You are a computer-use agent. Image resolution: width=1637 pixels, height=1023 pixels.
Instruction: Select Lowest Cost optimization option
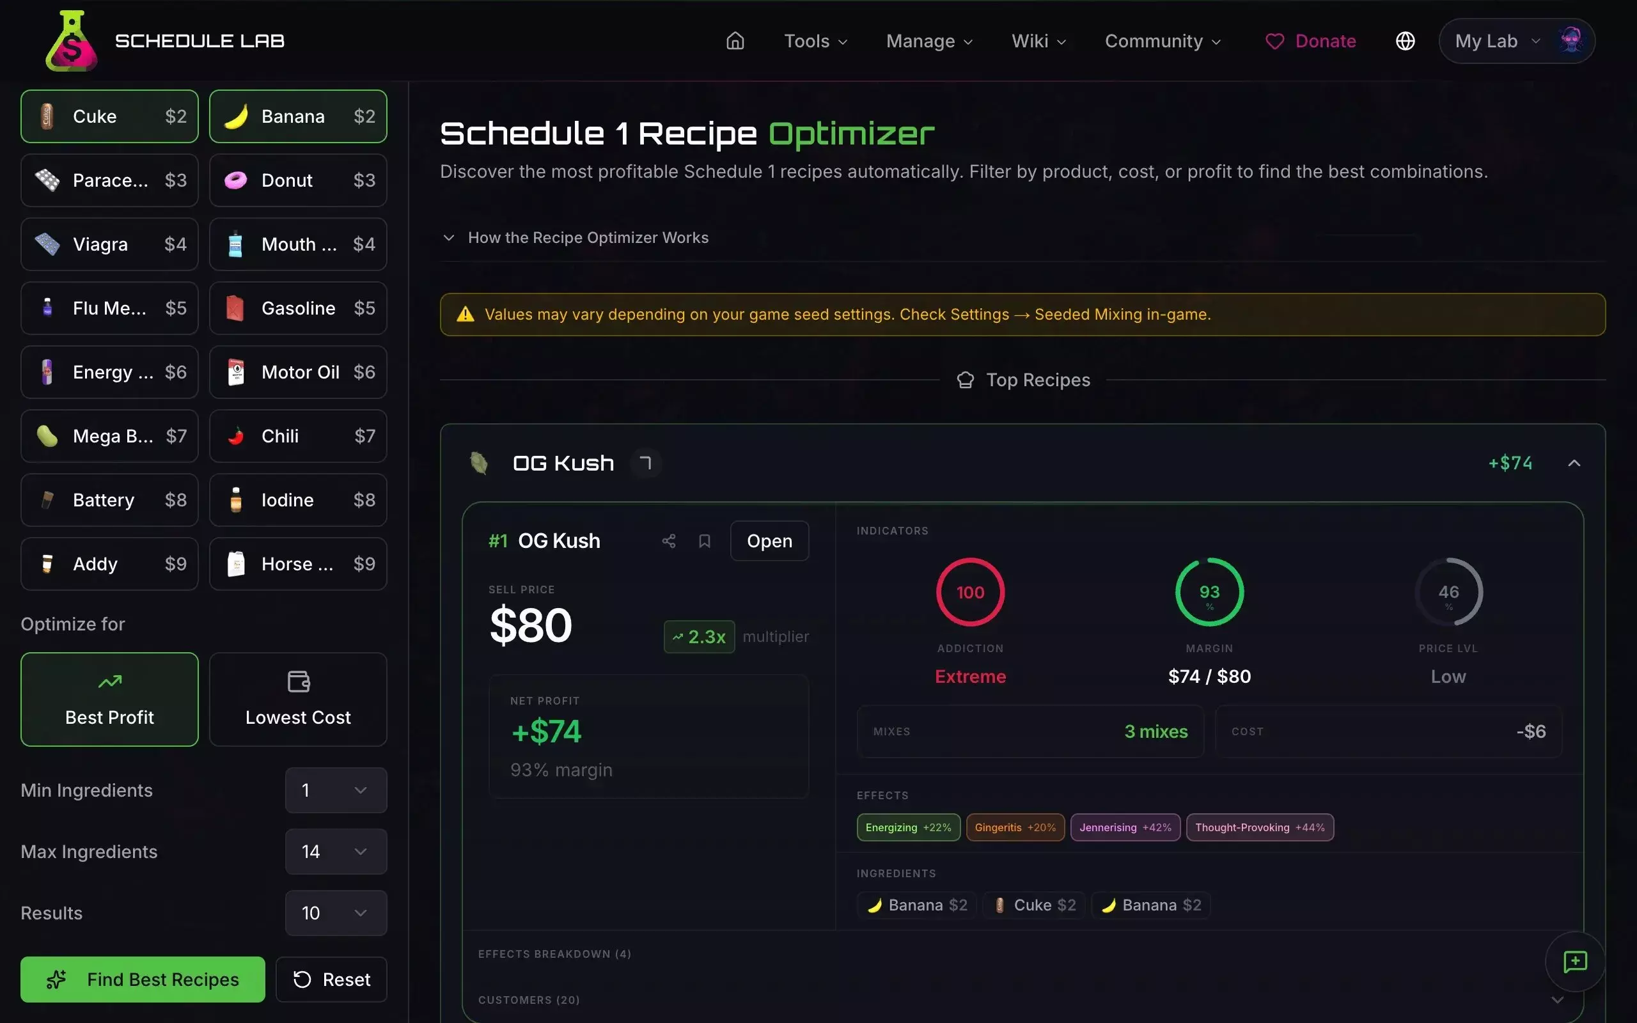click(297, 699)
